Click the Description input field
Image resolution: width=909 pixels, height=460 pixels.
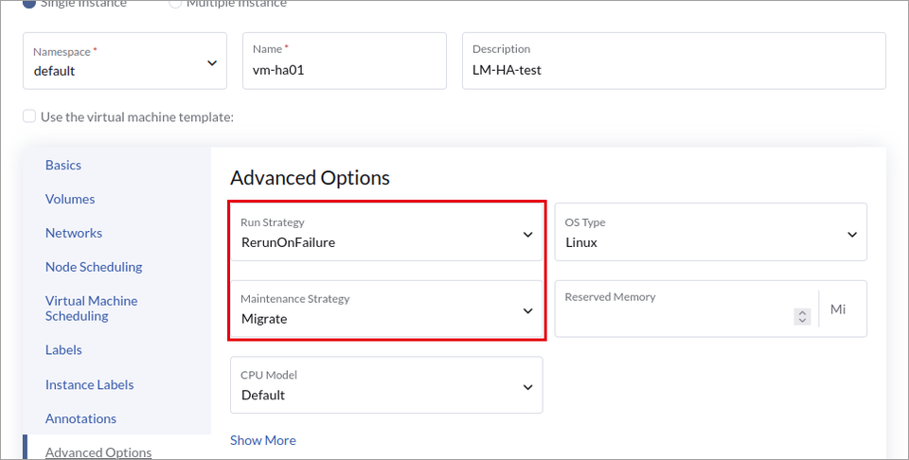673,61
